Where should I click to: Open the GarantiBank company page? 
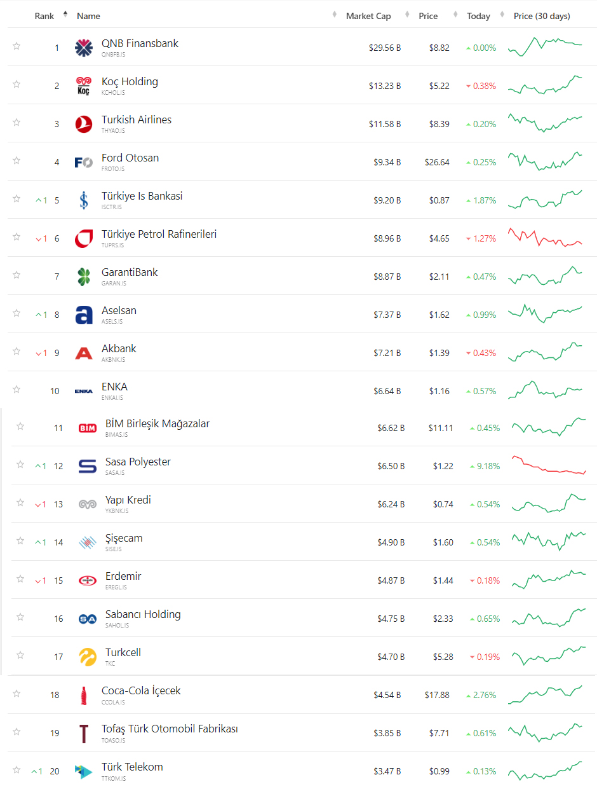(130, 272)
